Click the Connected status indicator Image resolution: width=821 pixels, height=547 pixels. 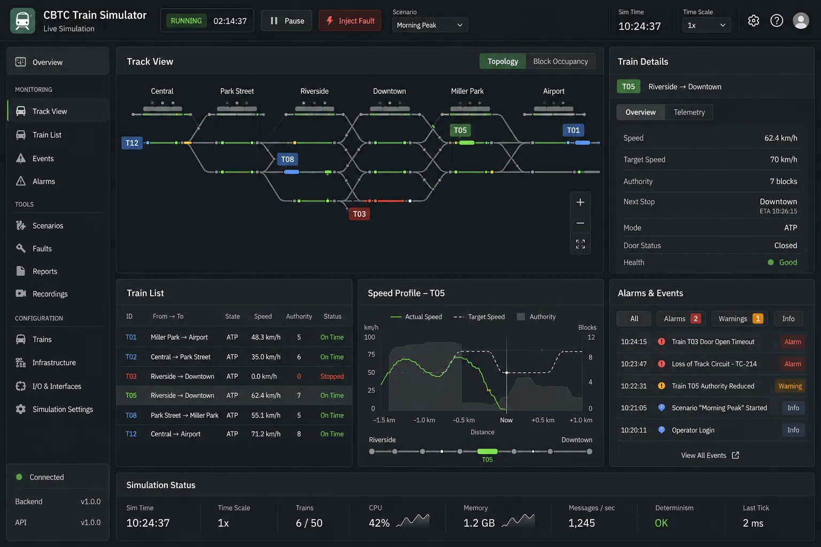coord(40,477)
